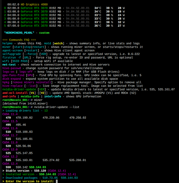Click the '=== Commands FAQ ===' heading
Screen dimensions: 179x183
coord(19,40)
